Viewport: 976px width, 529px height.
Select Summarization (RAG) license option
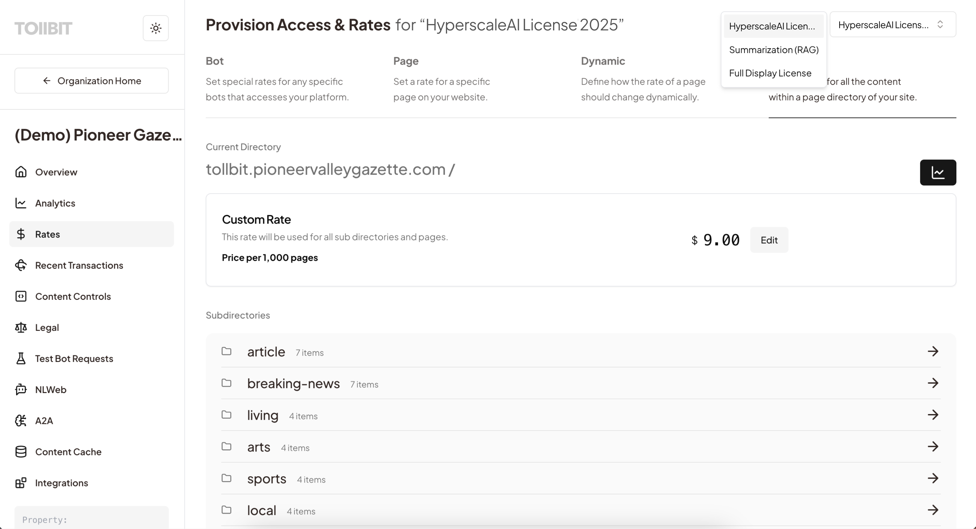tap(773, 50)
